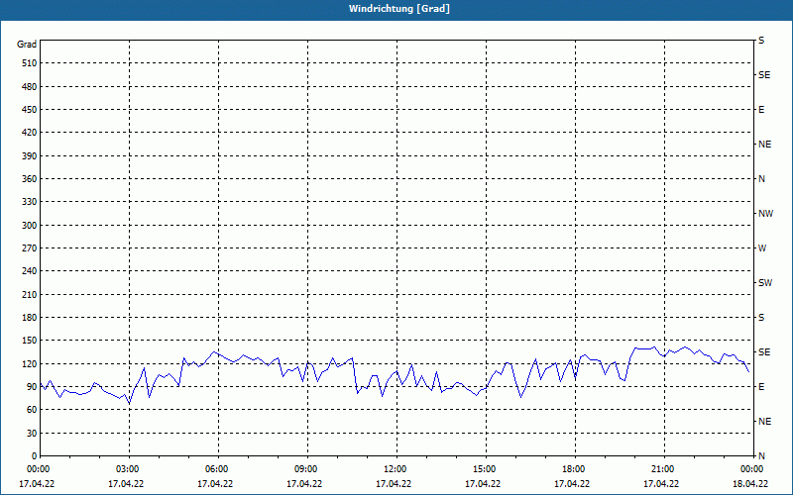Select the N compass label at the 0 baseline
The height and width of the screenshot is (495, 793).
[x=761, y=456]
